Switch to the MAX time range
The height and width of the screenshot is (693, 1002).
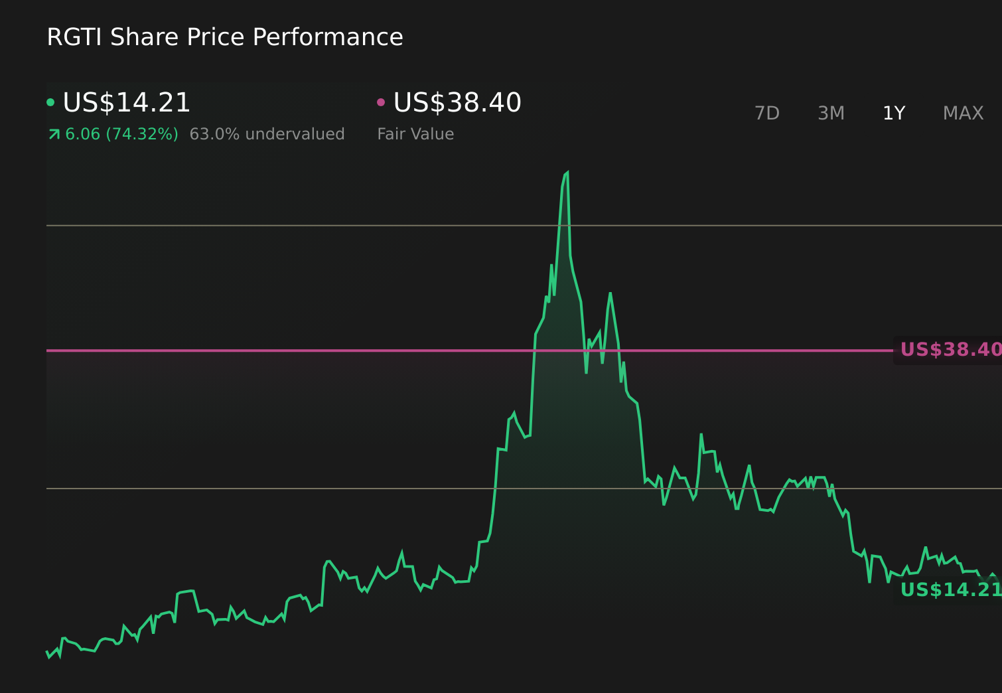point(963,113)
